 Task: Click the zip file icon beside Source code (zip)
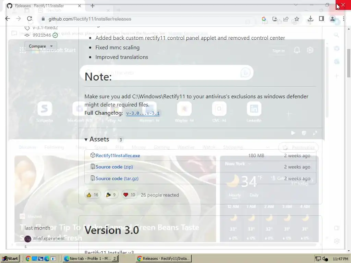(93, 167)
